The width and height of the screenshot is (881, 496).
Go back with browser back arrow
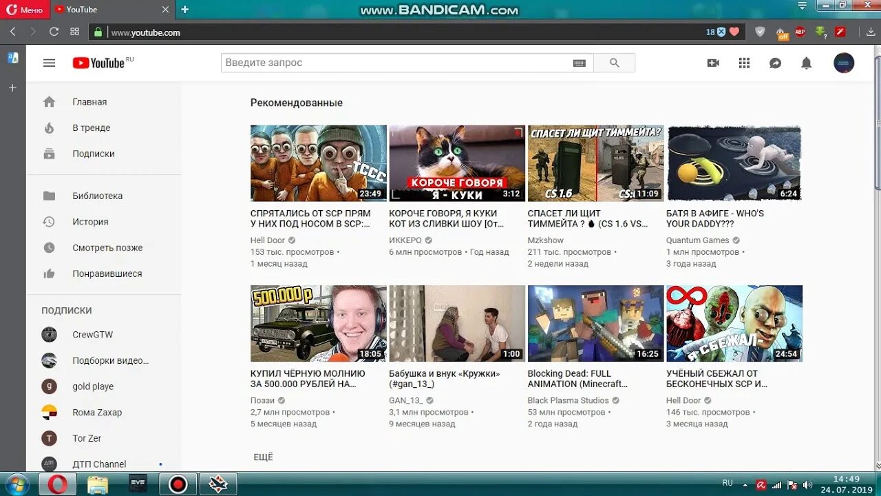pyautogui.click(x=12, y=32)
